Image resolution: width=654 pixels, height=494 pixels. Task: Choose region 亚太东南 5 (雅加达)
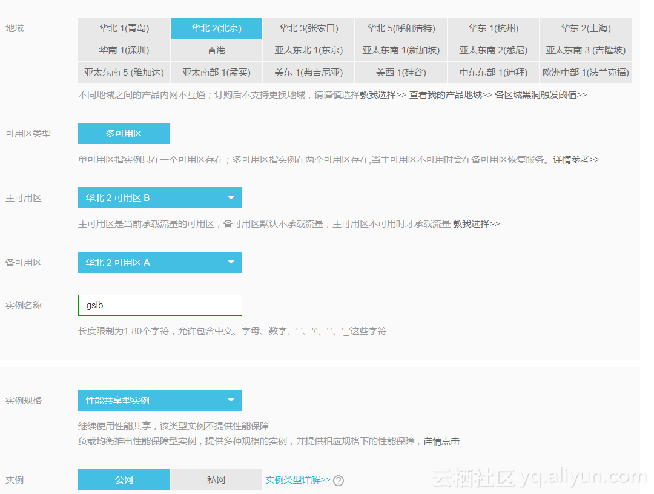(124, 73)
